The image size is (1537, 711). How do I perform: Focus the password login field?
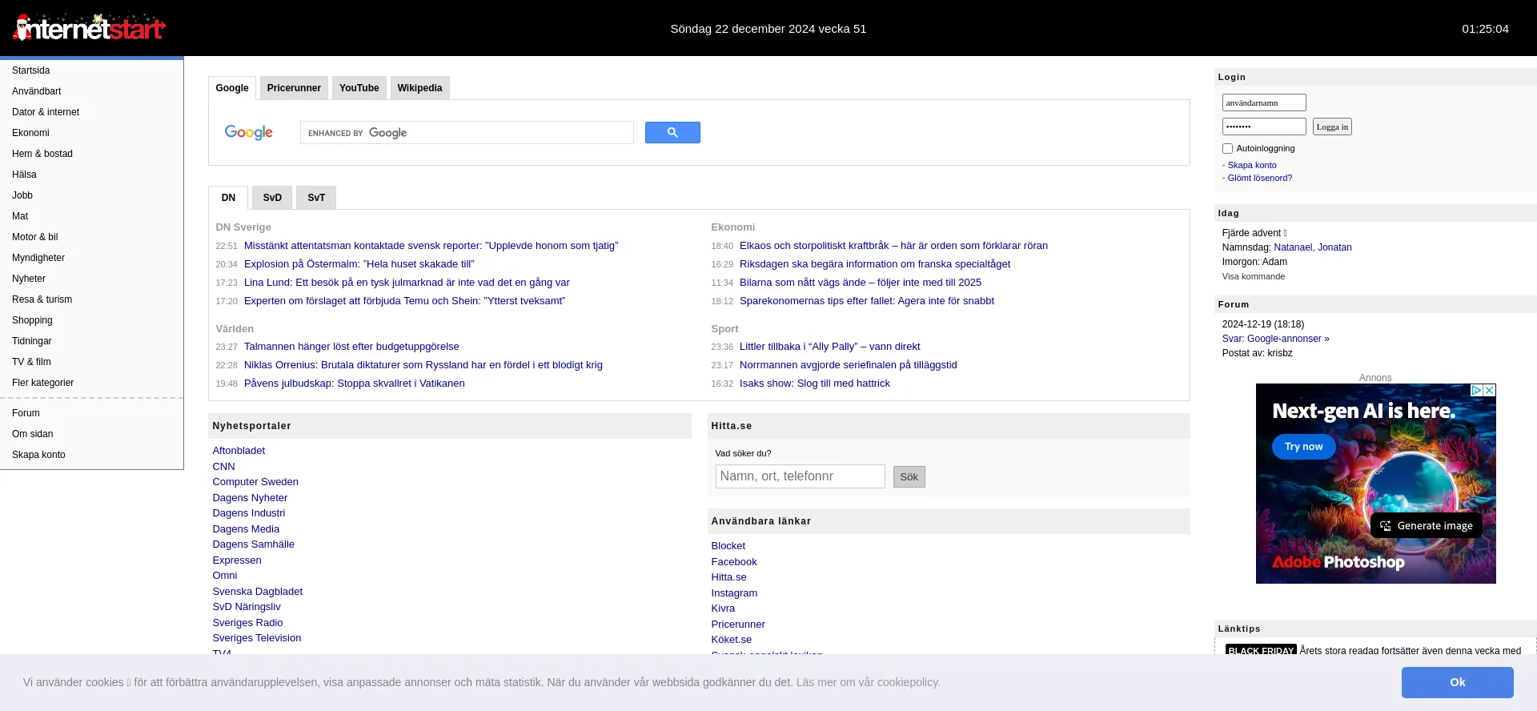(1264, 127)
